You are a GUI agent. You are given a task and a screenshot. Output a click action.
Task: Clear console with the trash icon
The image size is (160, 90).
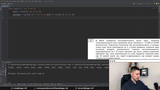[5, 75]
